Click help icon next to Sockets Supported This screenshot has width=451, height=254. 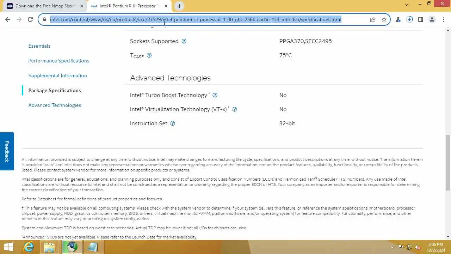tap(184, 41)
